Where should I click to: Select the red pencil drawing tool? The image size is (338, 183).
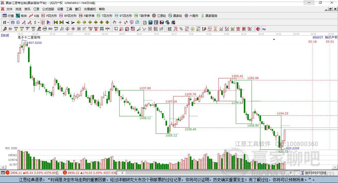[5, 29]
